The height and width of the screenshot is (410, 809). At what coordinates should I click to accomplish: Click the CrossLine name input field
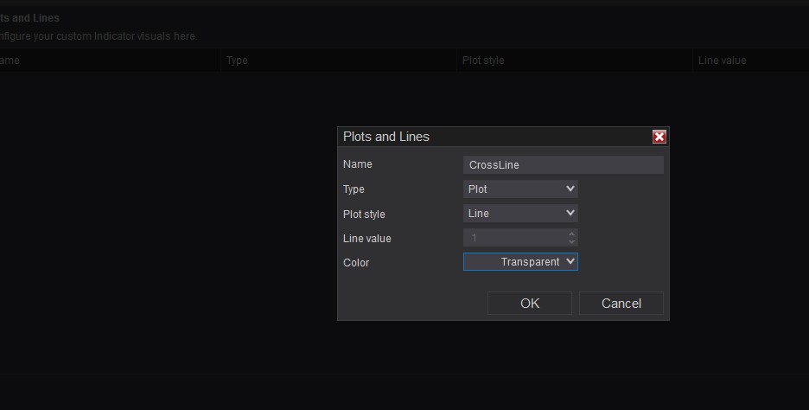[x=564, y=164]
